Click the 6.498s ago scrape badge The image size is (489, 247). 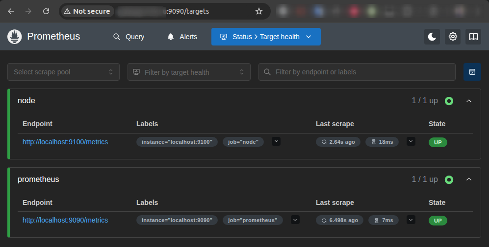pos(339,220)
